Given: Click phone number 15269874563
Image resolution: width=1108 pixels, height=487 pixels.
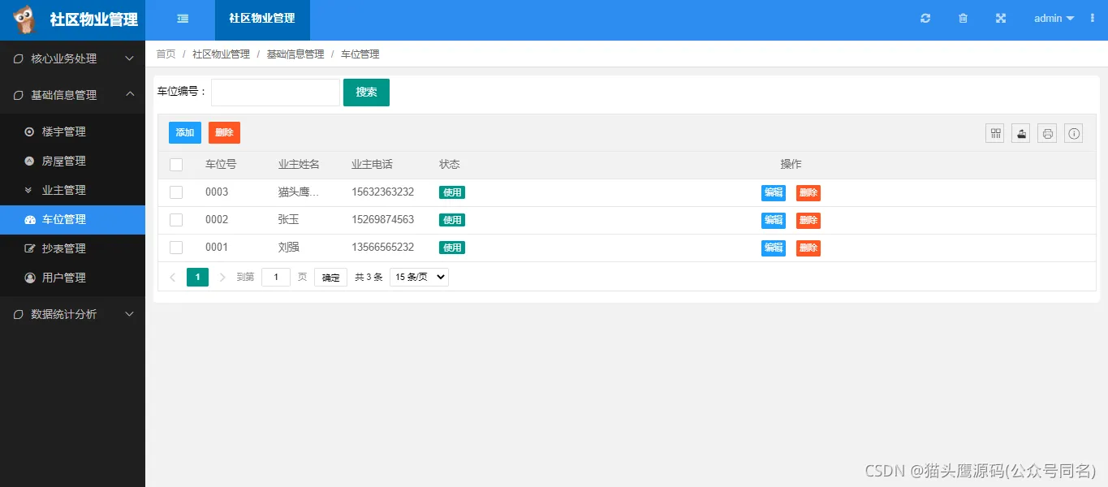Looking at the screenshot, I should pyautogui.click(x=382, y=220).
